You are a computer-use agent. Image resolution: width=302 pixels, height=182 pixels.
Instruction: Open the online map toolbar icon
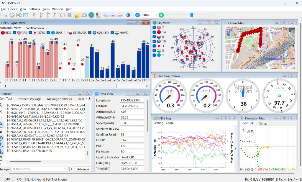coord(84,15)
